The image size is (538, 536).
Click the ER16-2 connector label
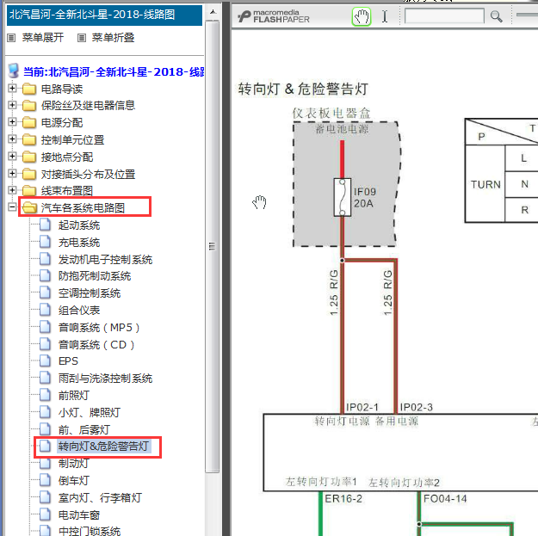click(343, 499)
